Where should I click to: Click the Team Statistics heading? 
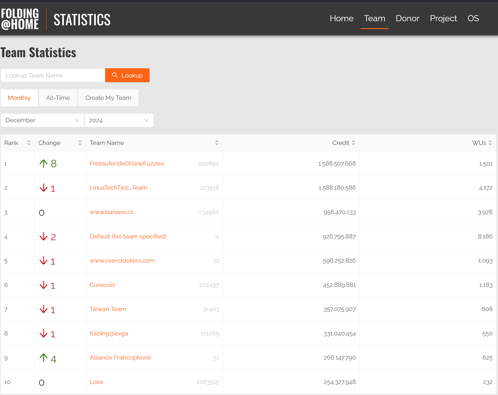tap(38, 53)
